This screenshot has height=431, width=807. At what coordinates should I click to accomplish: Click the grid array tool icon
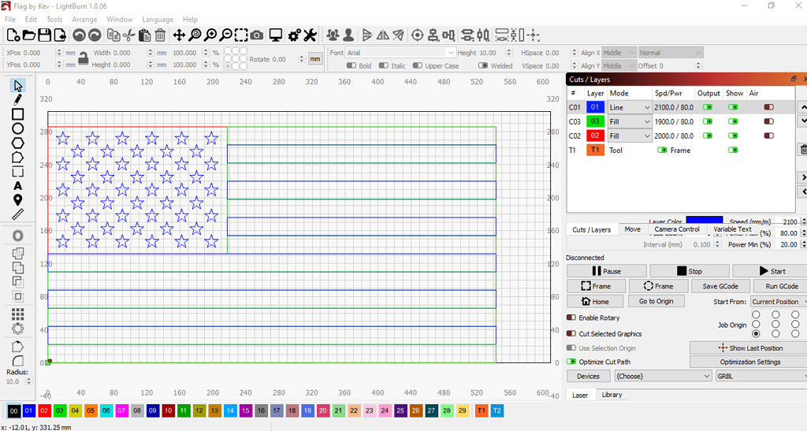tap(17, 314)
